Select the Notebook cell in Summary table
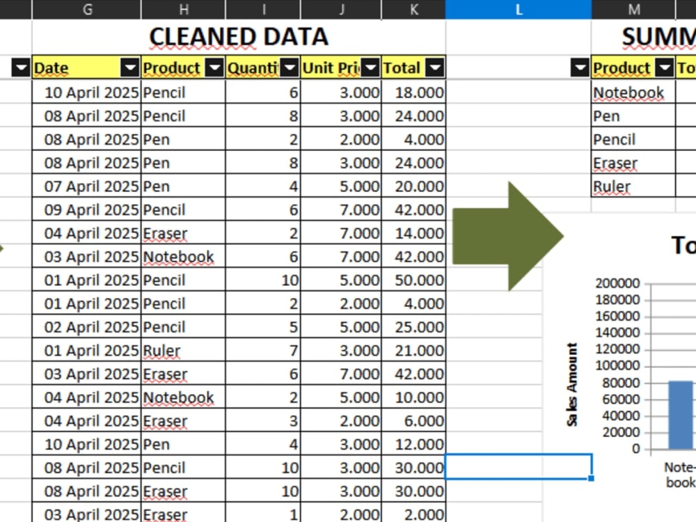 point(633,93)
